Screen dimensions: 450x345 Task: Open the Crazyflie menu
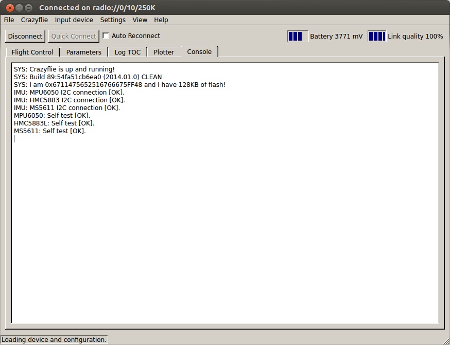coord(34,20)
